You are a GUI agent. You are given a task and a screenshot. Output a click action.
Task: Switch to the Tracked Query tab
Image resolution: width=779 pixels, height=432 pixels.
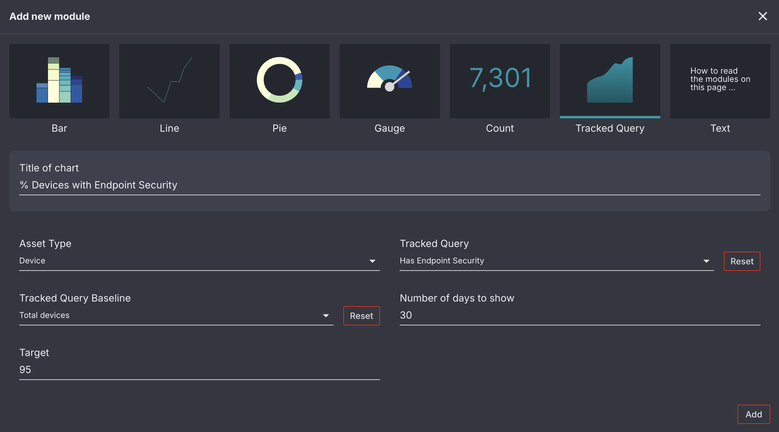click(610, 128)
